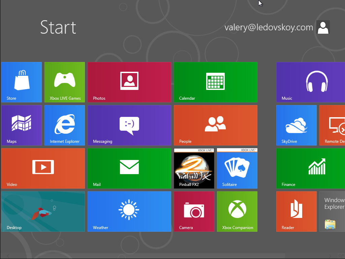Open the People tile
The image size is (345, 259).
(216, 125)
